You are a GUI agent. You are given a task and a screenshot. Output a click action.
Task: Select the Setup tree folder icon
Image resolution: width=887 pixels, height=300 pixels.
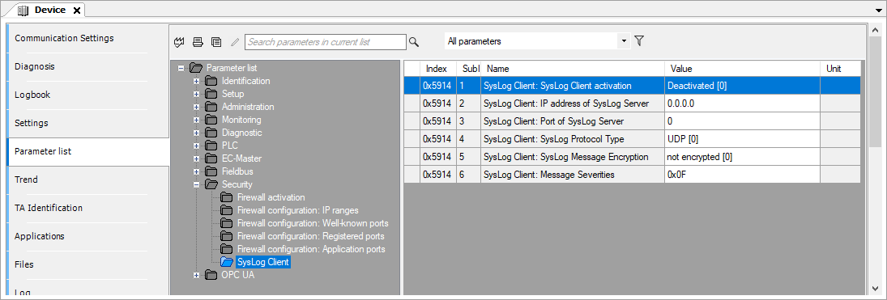tap(211, 94)
